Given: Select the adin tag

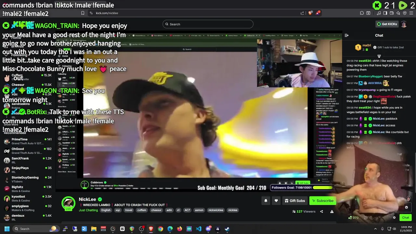Looking at the screenshot, I should click(169, 210).
